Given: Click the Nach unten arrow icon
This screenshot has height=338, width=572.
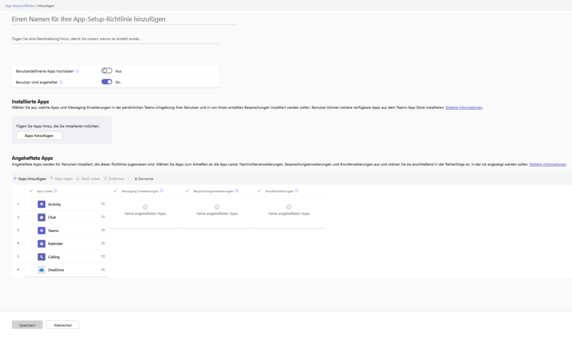Looking at the screenshot, I should [77, 179].
